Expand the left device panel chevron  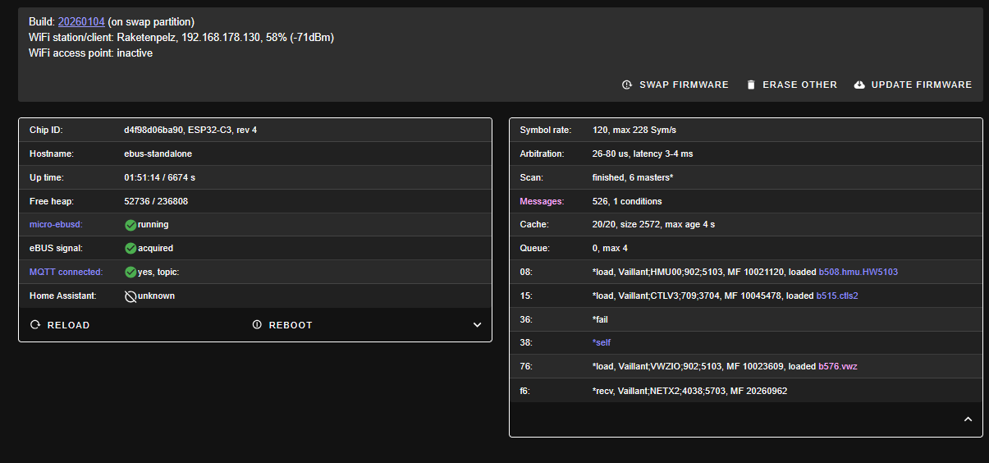coord(477,325)
